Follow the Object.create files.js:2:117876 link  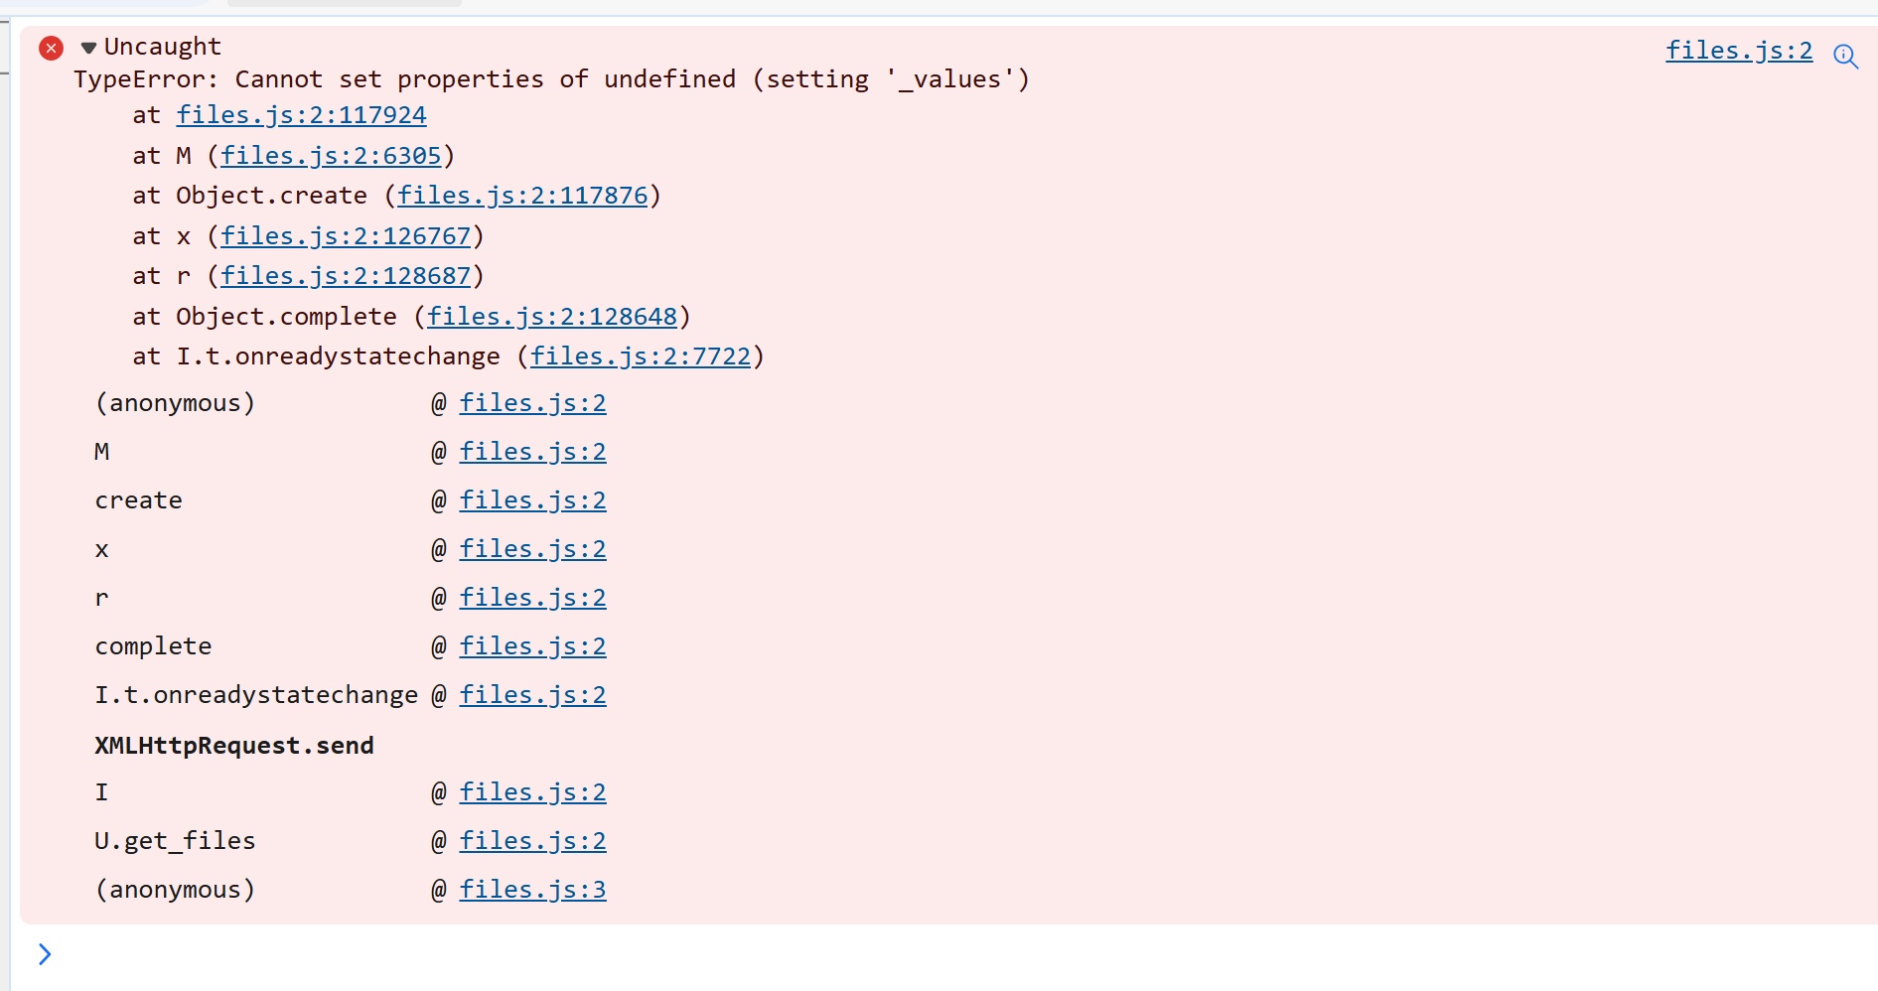(521, 196)
